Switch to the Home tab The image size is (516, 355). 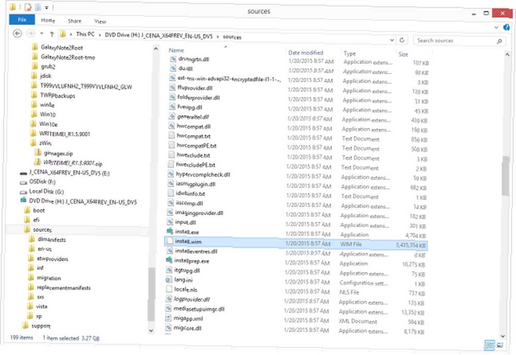click(48, 21)
